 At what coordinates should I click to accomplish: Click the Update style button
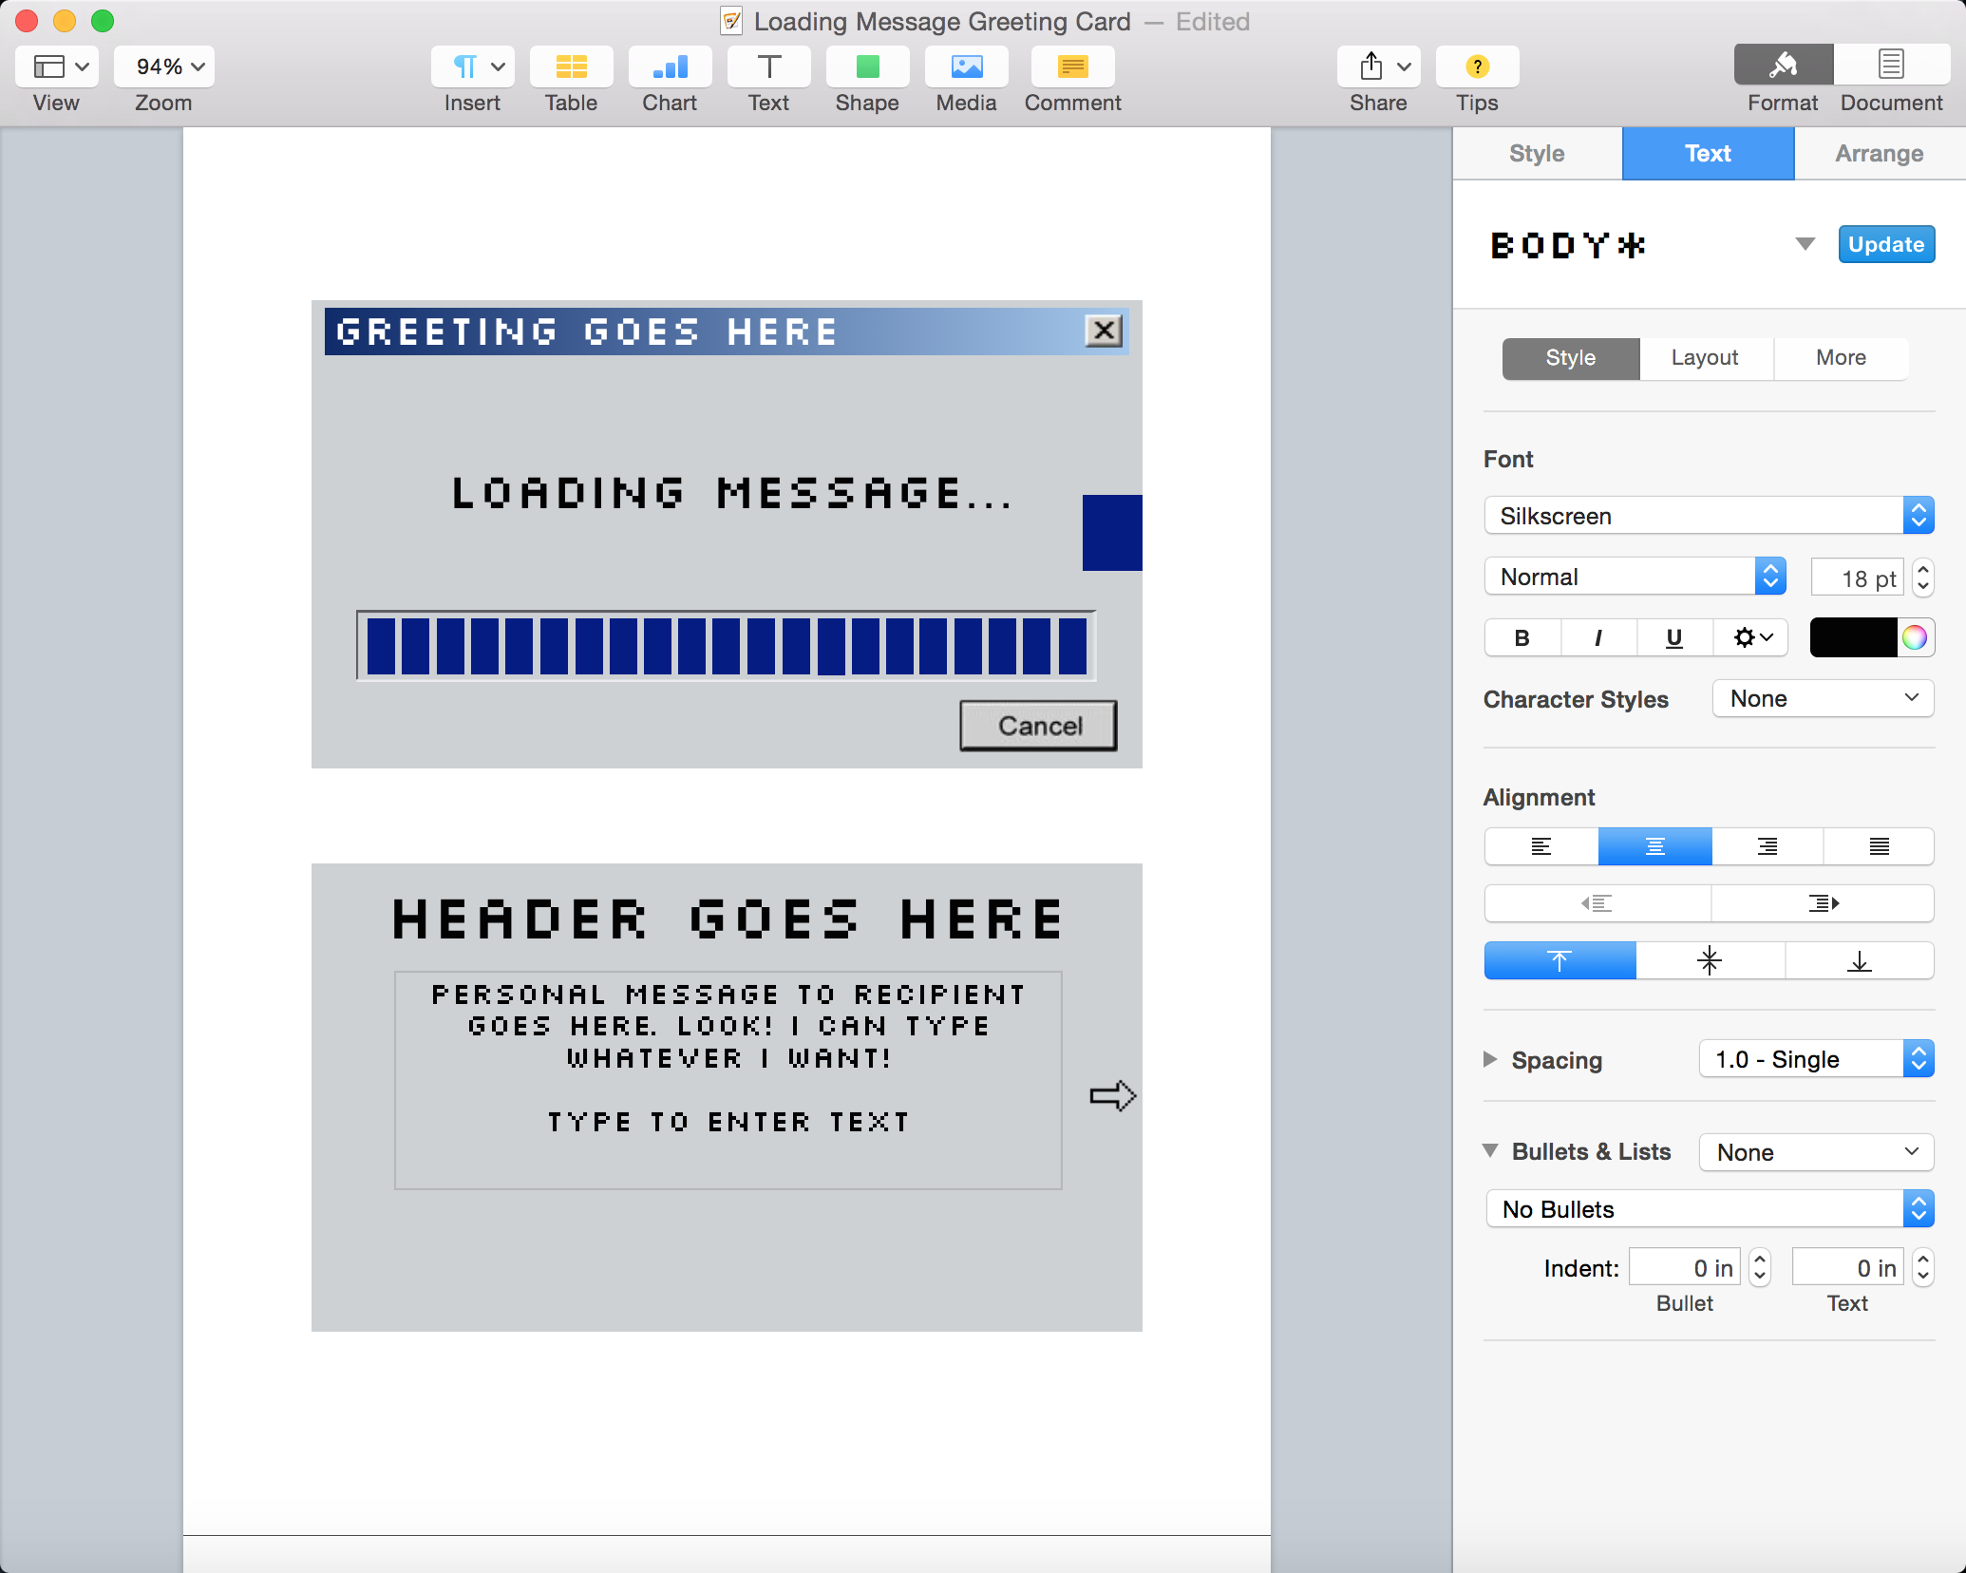click(x=1885, y=245)
